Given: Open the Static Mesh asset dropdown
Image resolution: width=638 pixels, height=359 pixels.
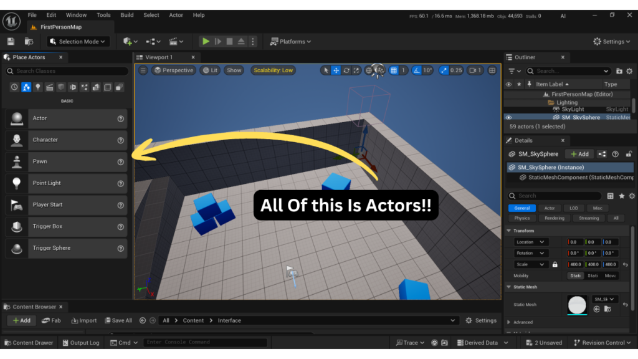Looking at the screenshot, I should (604, 299).
